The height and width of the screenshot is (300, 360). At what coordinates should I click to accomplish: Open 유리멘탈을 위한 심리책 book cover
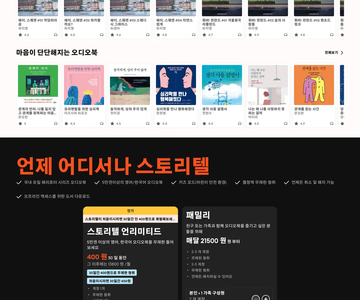84,85
